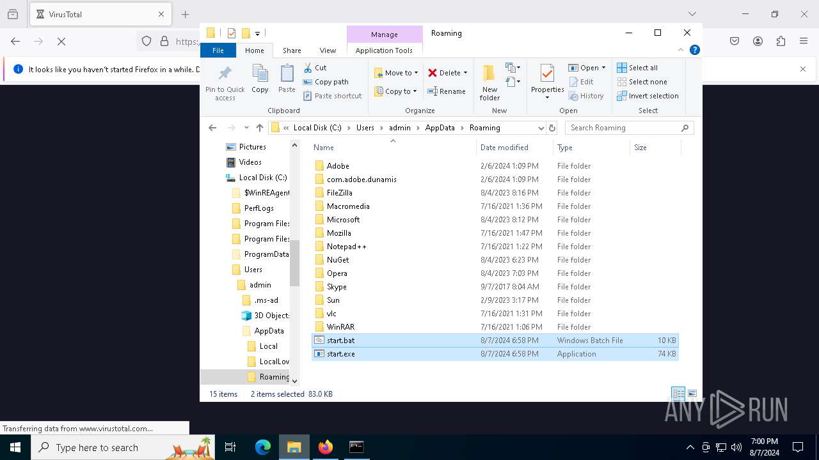Cut the selected files
The width and height of the screenshot is (819, 460).
pos(315,68)
